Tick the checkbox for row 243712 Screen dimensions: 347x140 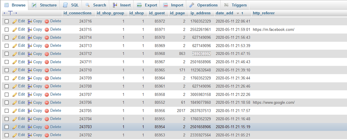tap(7, 54)
